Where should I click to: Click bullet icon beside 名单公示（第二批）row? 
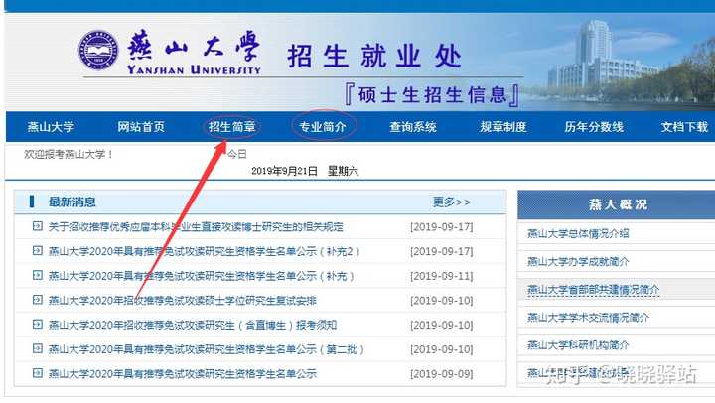click(38, 349)
